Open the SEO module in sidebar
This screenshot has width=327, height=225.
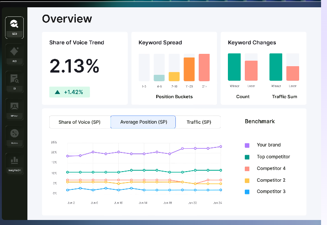(x=15, y=28)
